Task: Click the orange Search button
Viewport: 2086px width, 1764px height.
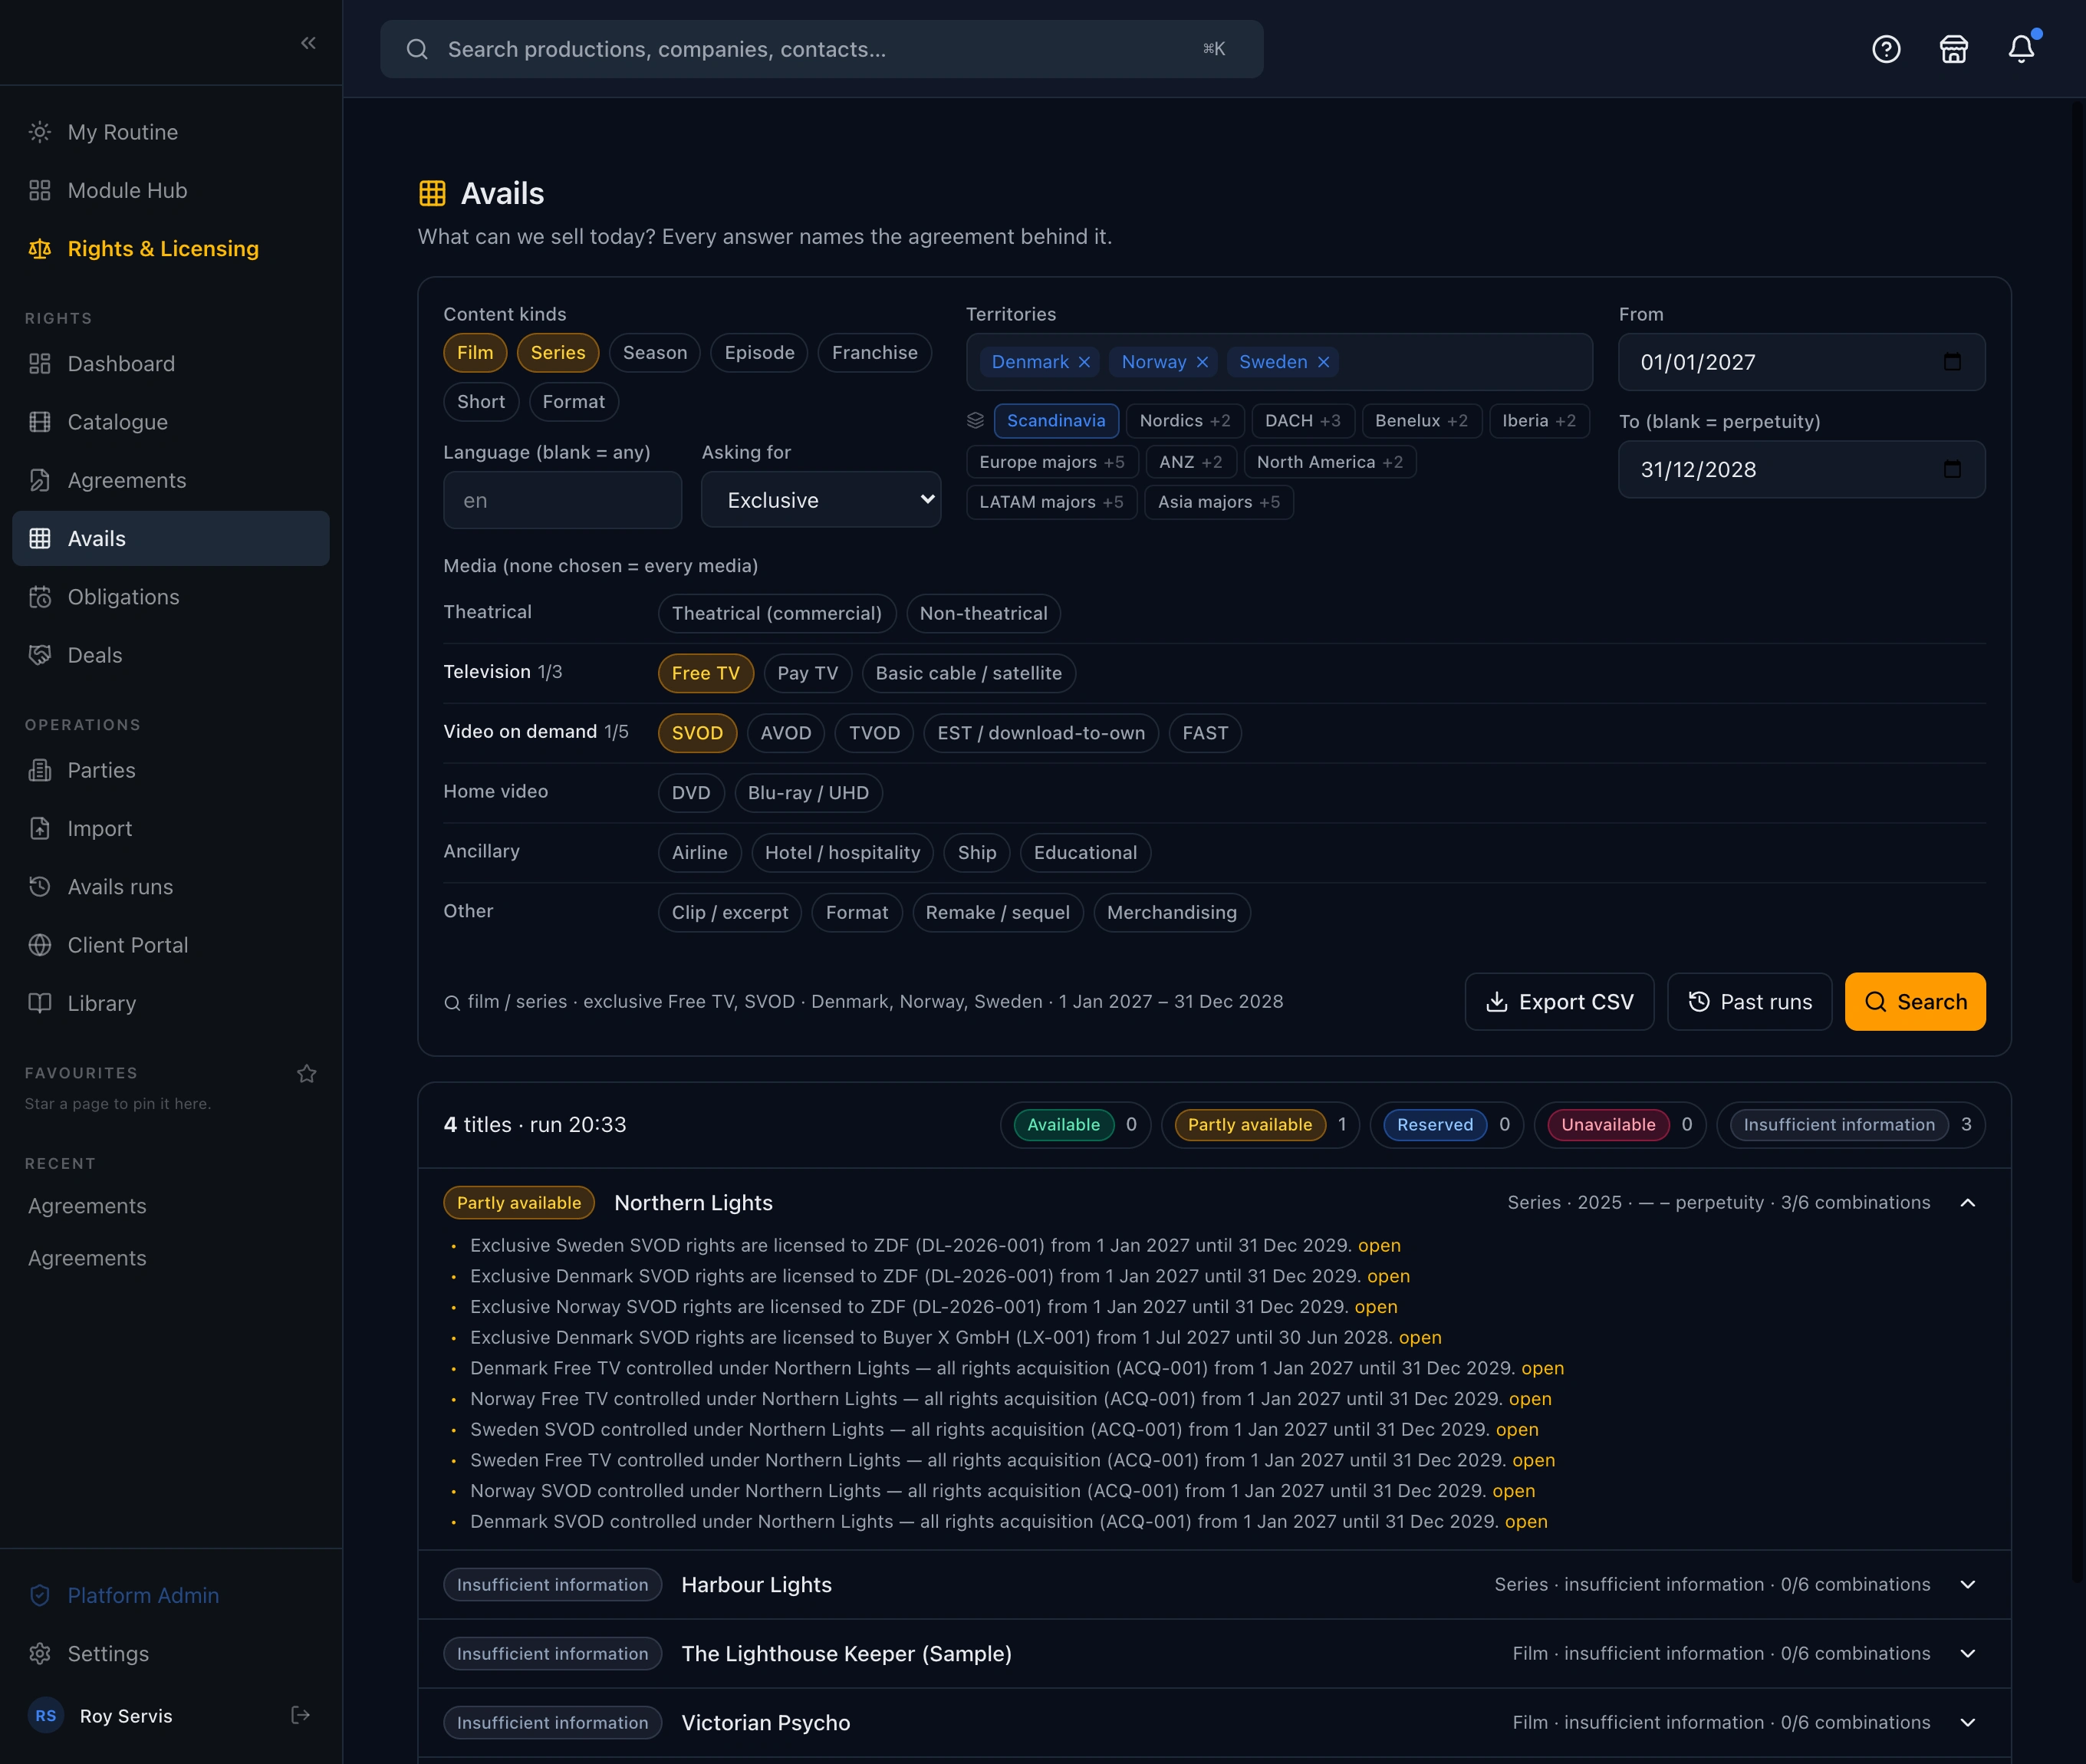Action: click(1915, 1002)
